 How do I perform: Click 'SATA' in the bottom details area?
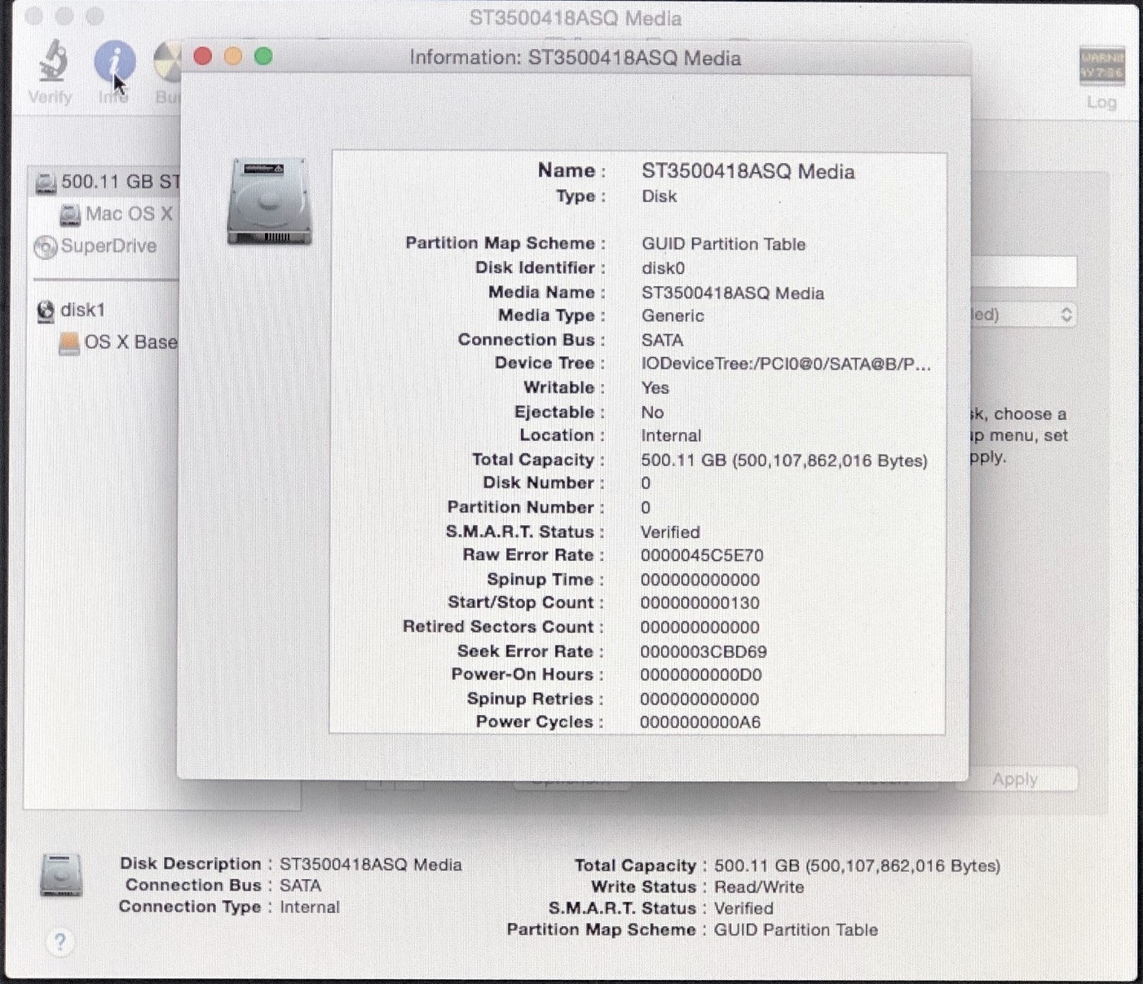click(300, 886)
